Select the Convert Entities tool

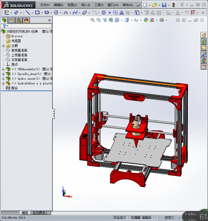(137, 13)
